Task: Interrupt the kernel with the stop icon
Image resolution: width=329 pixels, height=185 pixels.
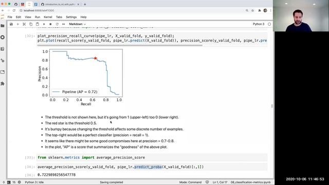Action: pyautogui.click(x=50, y=24)
